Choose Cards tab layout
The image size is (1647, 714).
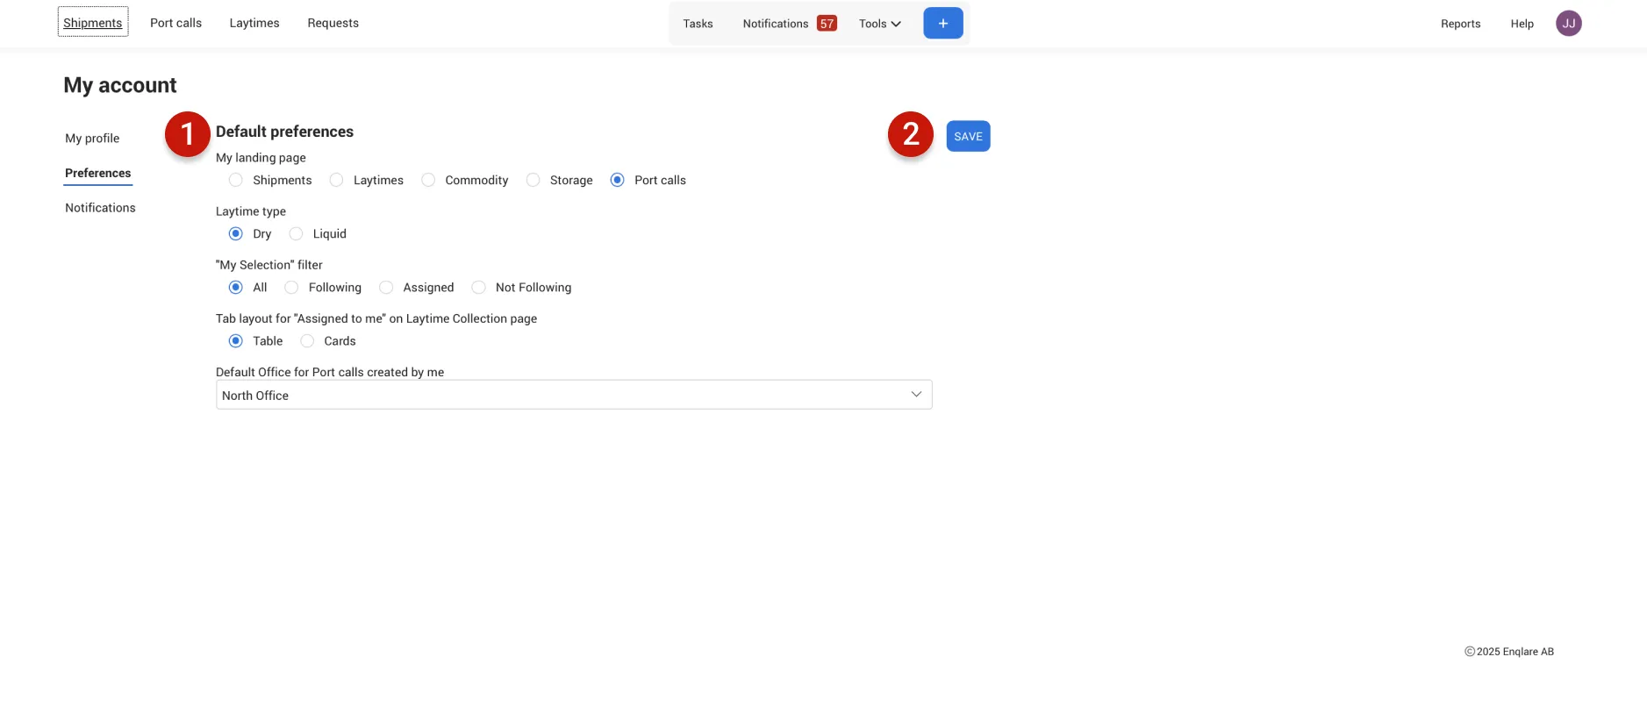[307, 340]
